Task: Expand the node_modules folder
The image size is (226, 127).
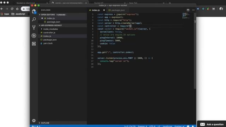Action: pos(42,29)
